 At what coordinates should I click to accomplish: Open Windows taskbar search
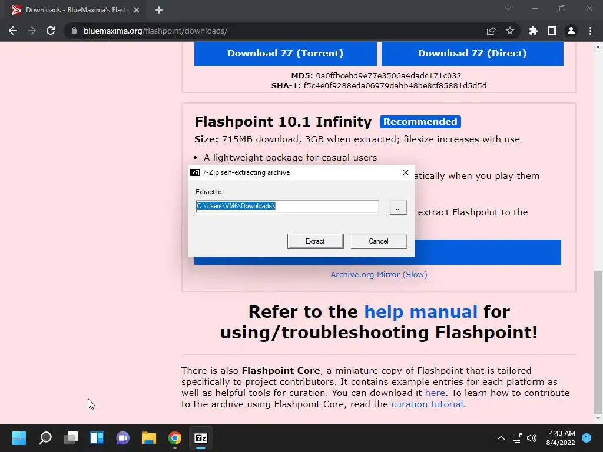[45, 438]
